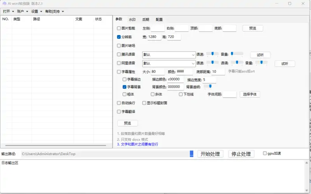Click the 背景透明 slider

[x=209, y=87]
